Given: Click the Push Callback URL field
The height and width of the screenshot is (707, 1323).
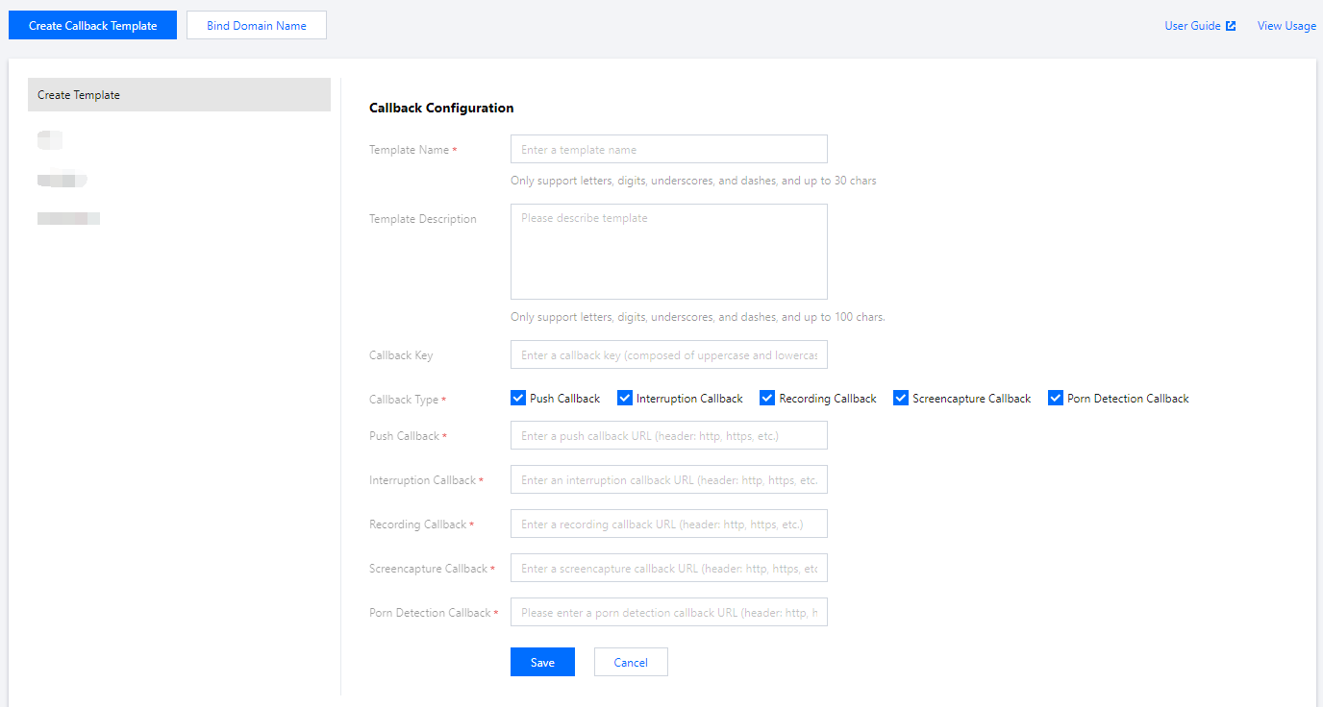Looking at the screenshot, I should (x=668, y=436).
